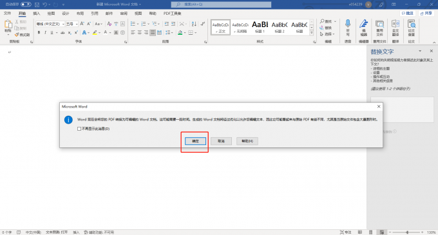Image resolution: width=438 pixels, height=235 pixels.
Task: Click the 确定 button in the dialog
Action: tap(195, 141)
